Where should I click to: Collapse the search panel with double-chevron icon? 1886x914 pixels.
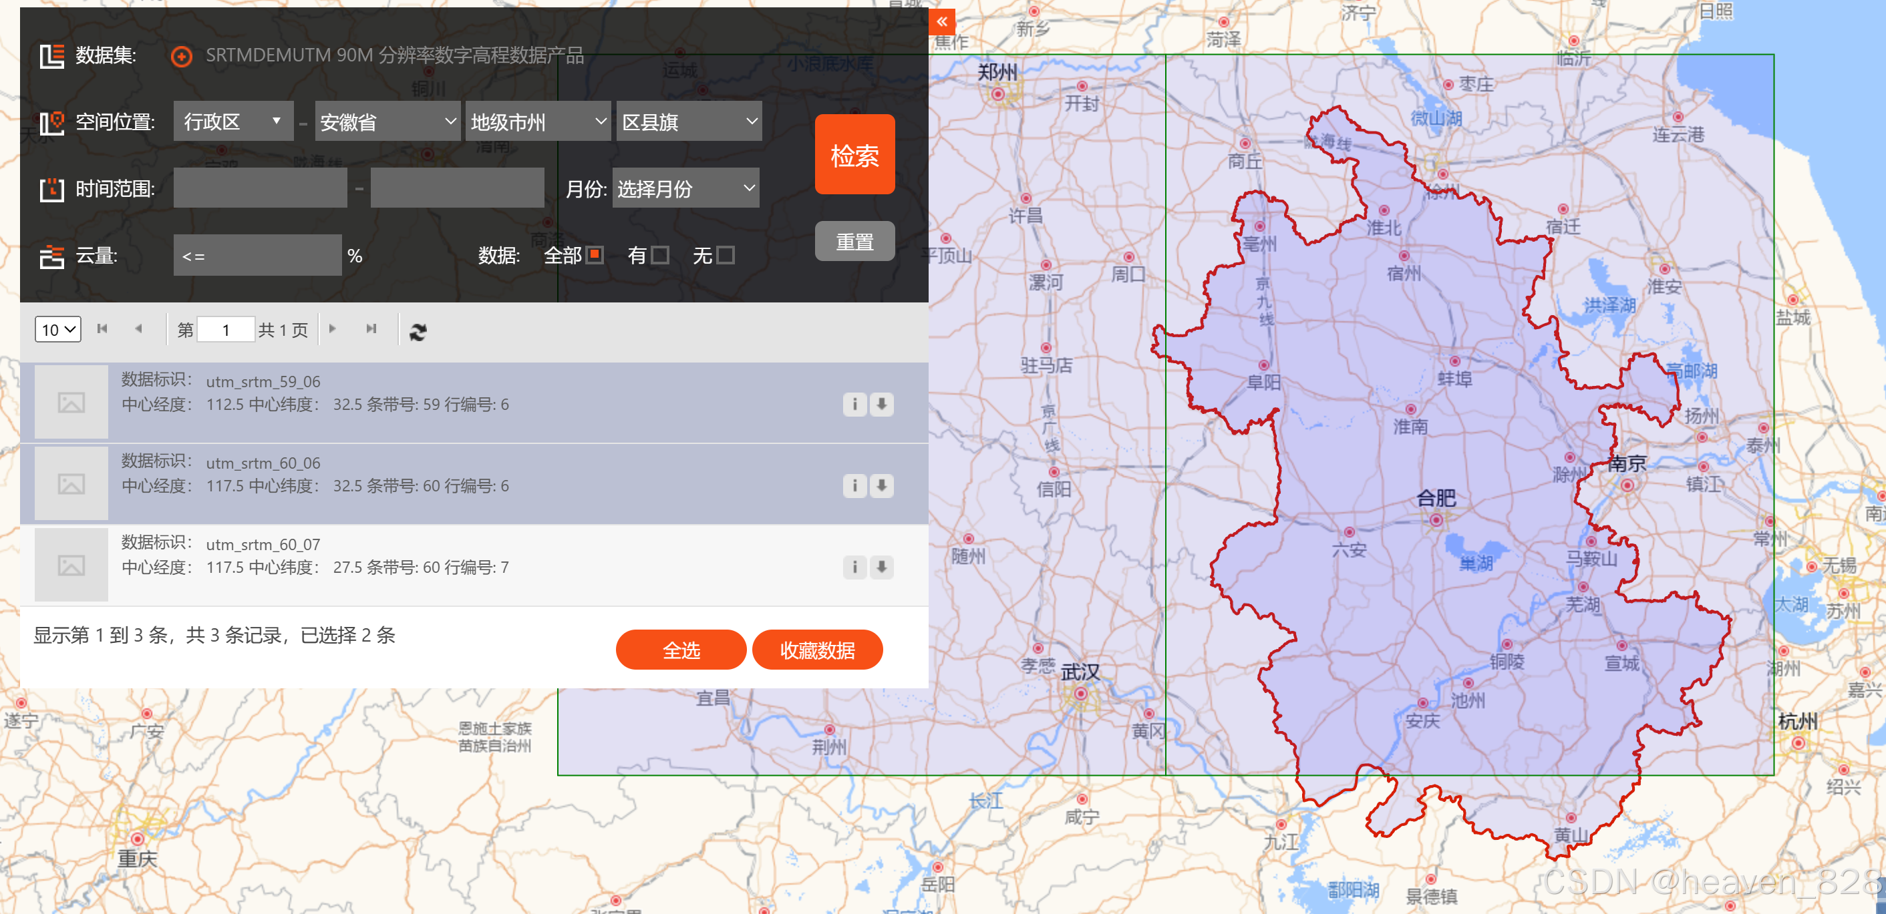click(941, 21)
